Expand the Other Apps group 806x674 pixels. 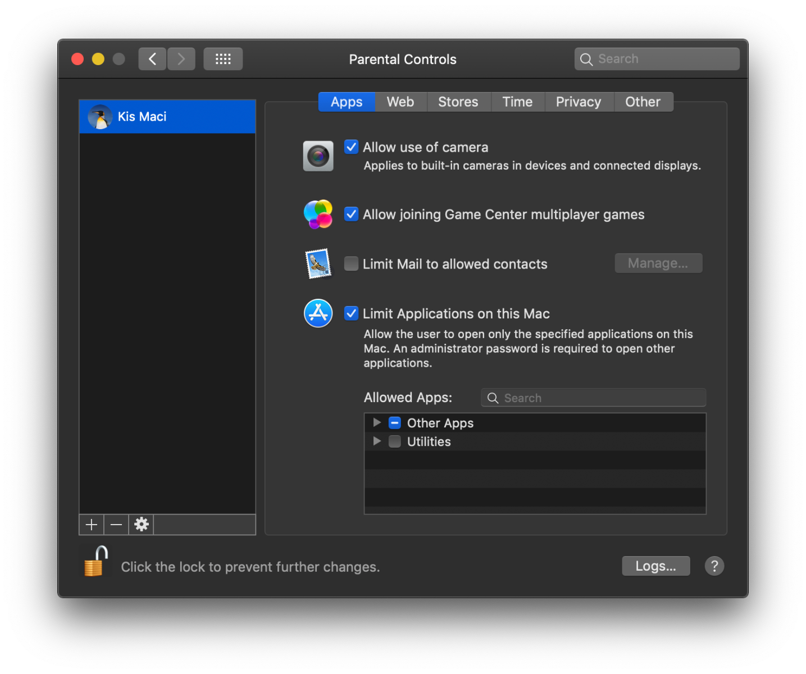pos(377,422)
